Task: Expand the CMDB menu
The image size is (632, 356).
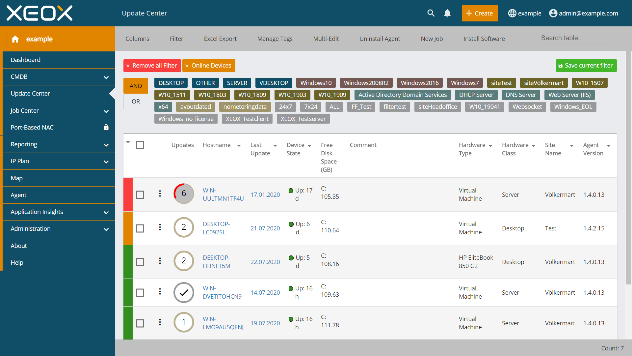Action: pyautogui.click(x=106, y=77)
